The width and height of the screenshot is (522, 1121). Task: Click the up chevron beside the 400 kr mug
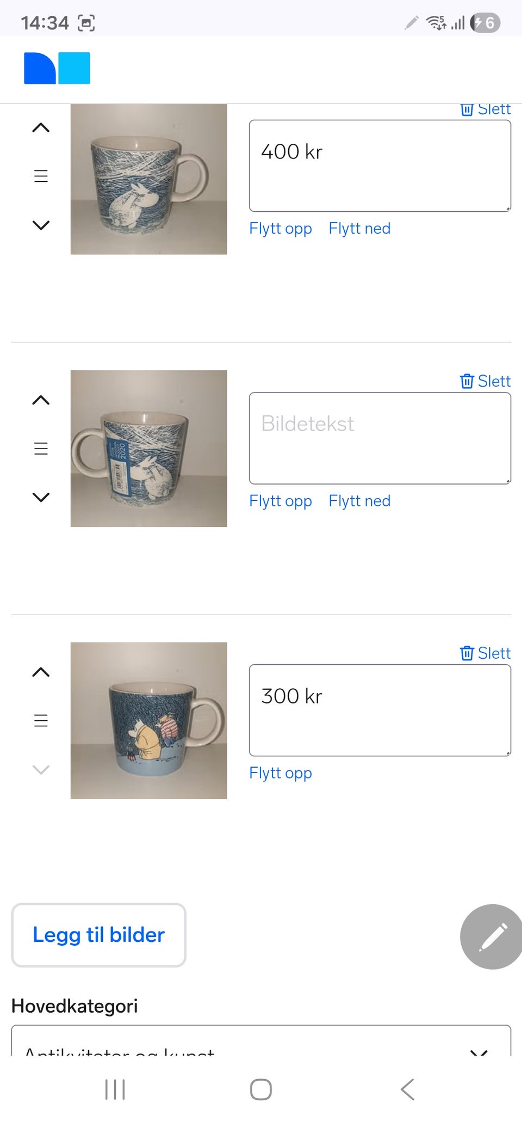pos(41,128)
